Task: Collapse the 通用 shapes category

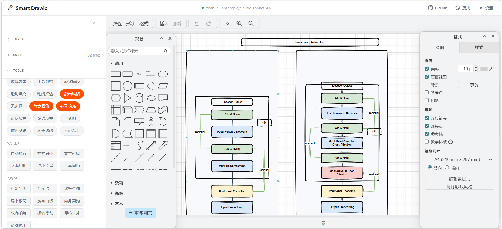Action: click(116, 63)
